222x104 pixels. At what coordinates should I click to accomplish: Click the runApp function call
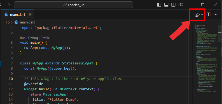tap(30, 48)
